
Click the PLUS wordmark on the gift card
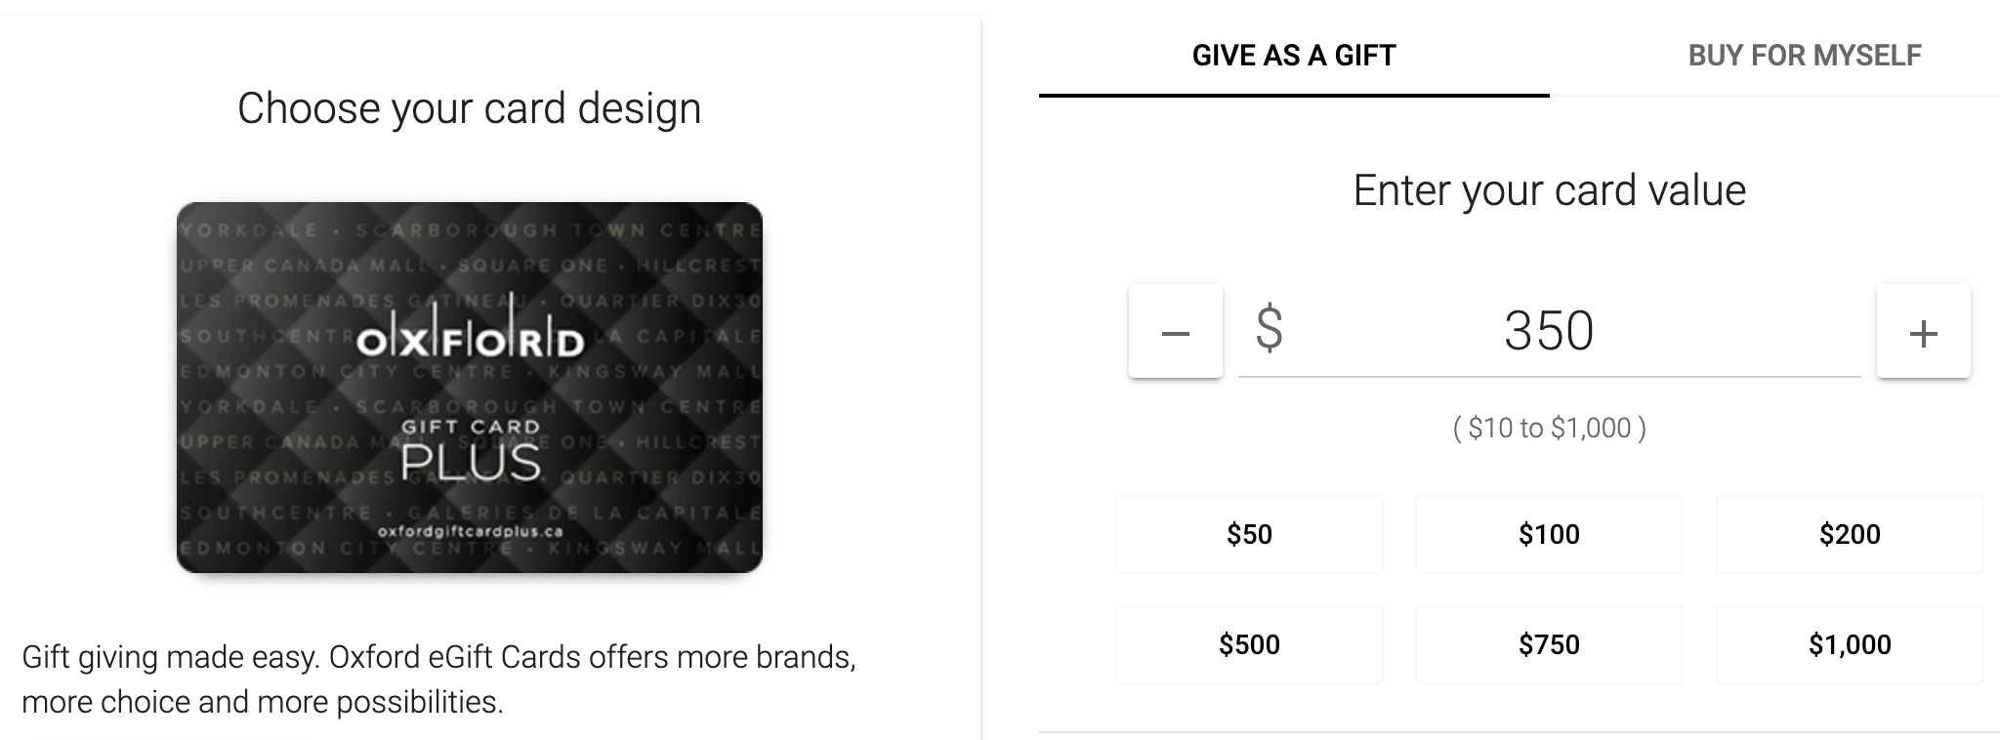pos(470,463)
